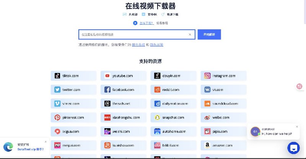Click the Threads logo icon
Image resolution: width=306 pixels, height=159 pixels.
107,103
